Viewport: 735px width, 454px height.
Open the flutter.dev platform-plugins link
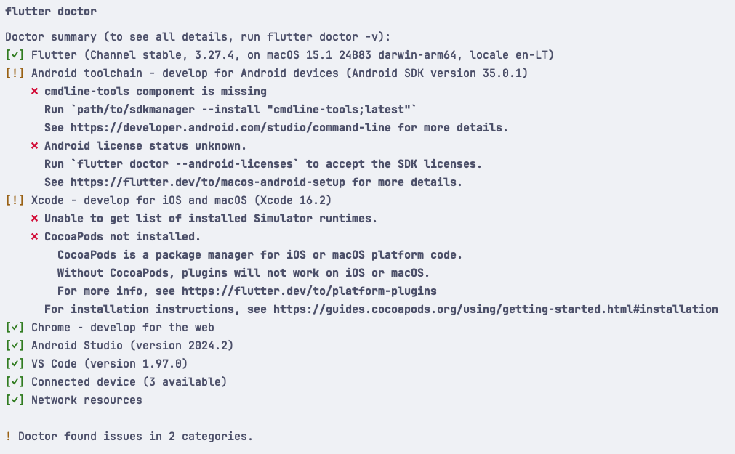click(309, 291)
